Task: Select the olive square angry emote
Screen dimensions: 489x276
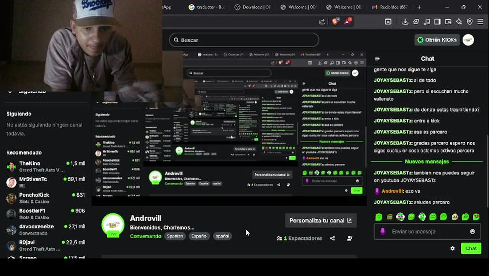Action: tap(390, 217)
